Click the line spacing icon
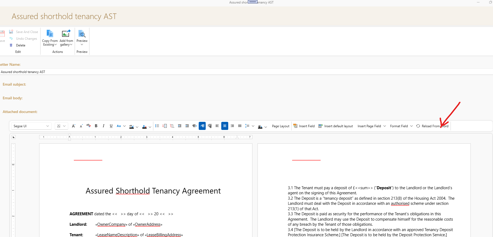 point(247,126)
